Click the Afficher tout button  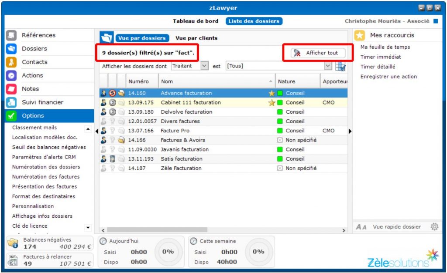pyautogui.click(x=319, y=53)
